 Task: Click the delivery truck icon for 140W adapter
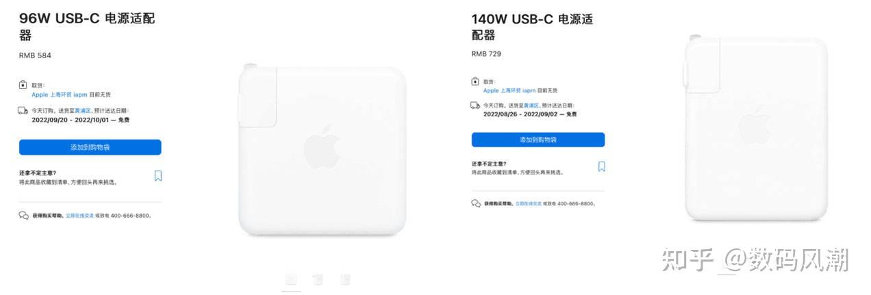(475, 105)
